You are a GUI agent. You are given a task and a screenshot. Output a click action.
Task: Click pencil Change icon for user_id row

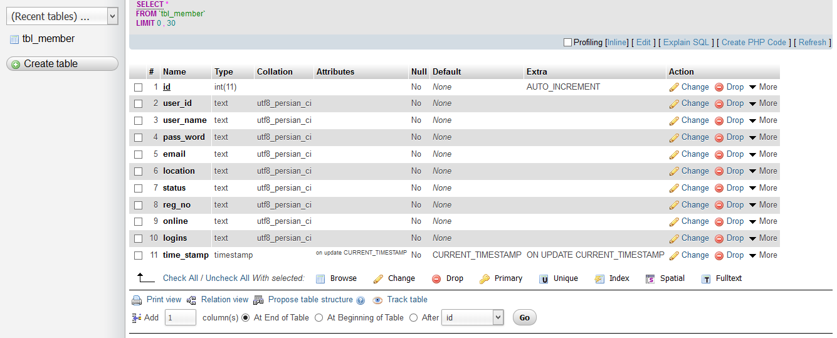[674, 104]
